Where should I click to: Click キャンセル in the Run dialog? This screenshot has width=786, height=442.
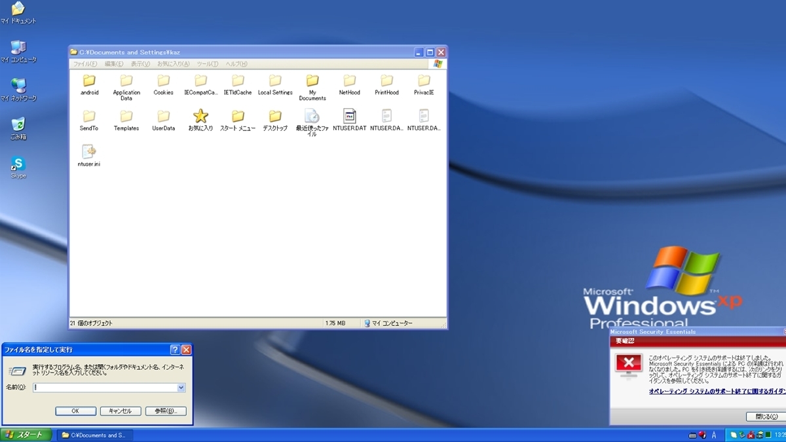(x=121, y=411)
